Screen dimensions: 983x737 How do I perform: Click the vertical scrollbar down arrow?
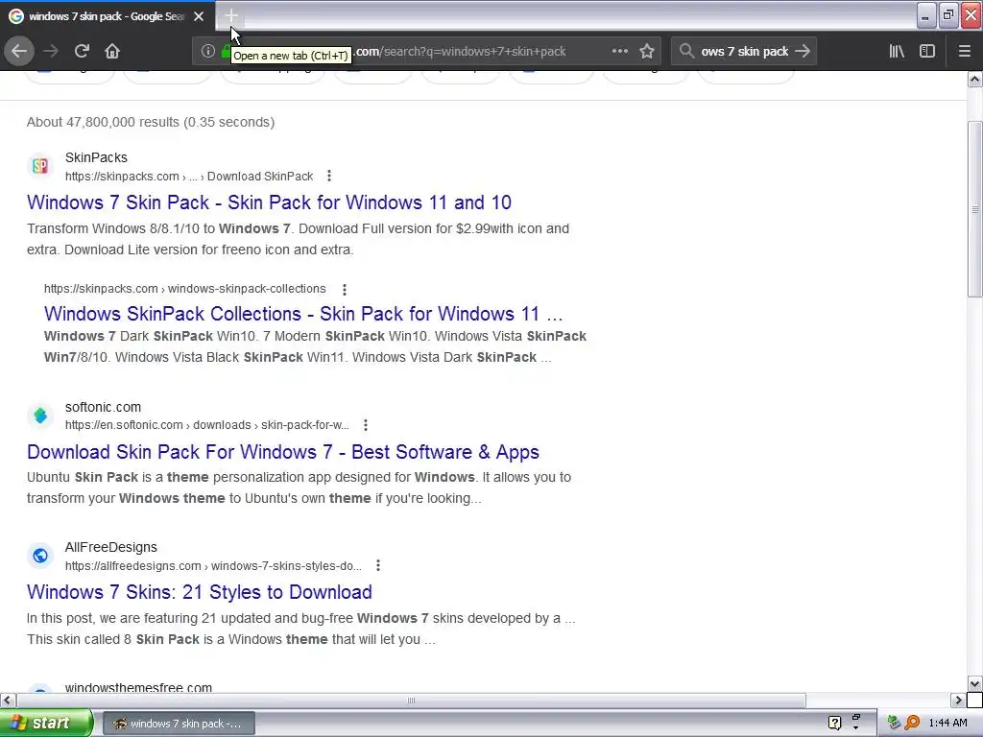[x=974, y=683]
